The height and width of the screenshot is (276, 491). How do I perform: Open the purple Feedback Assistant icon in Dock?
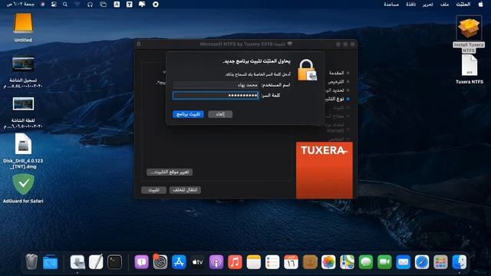141,262
